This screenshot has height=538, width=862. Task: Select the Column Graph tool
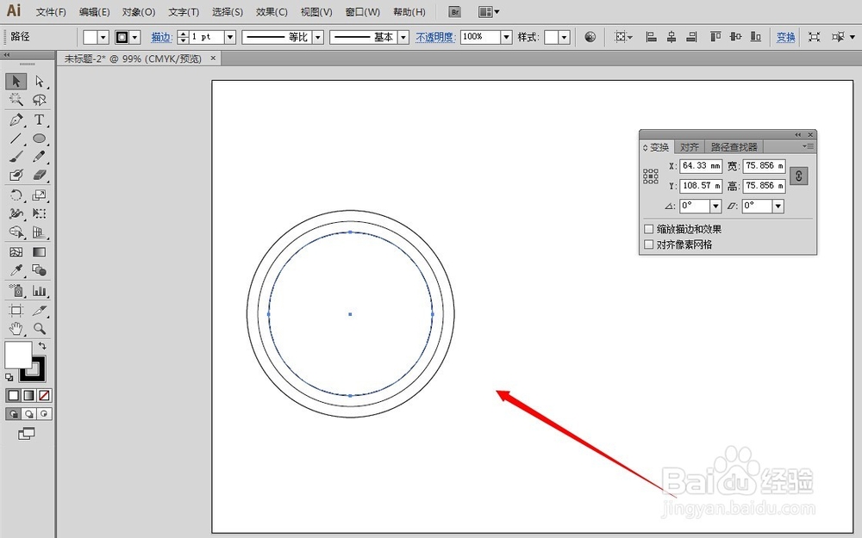39,290
